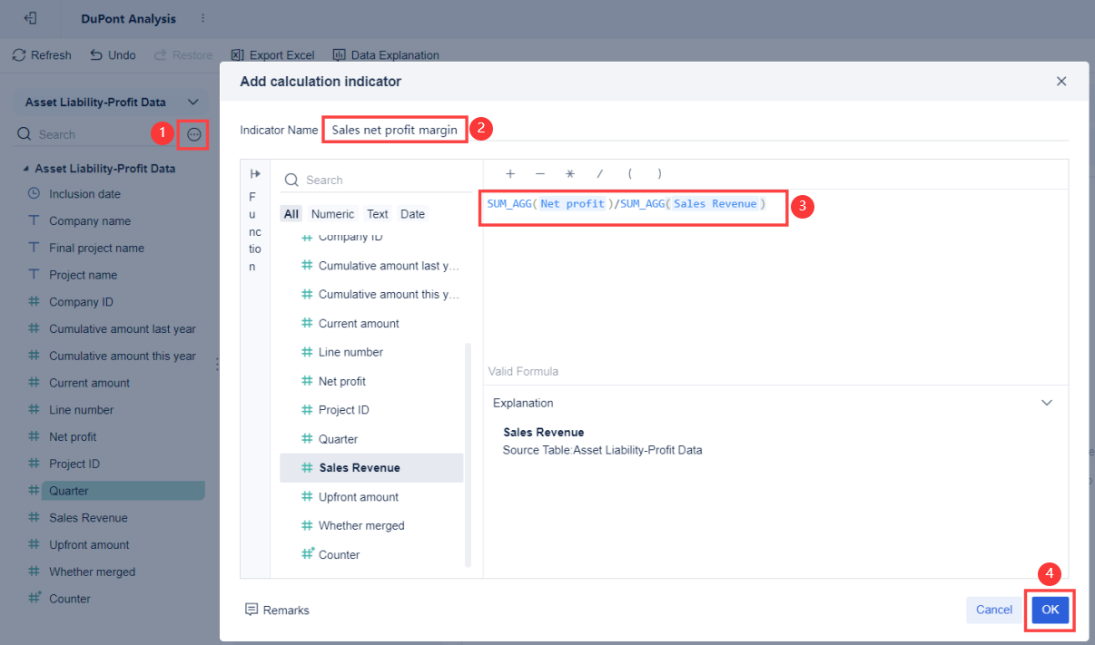1095x645 pixels.
Task: Confirm with the OK button
Action: coord(1051,610)
